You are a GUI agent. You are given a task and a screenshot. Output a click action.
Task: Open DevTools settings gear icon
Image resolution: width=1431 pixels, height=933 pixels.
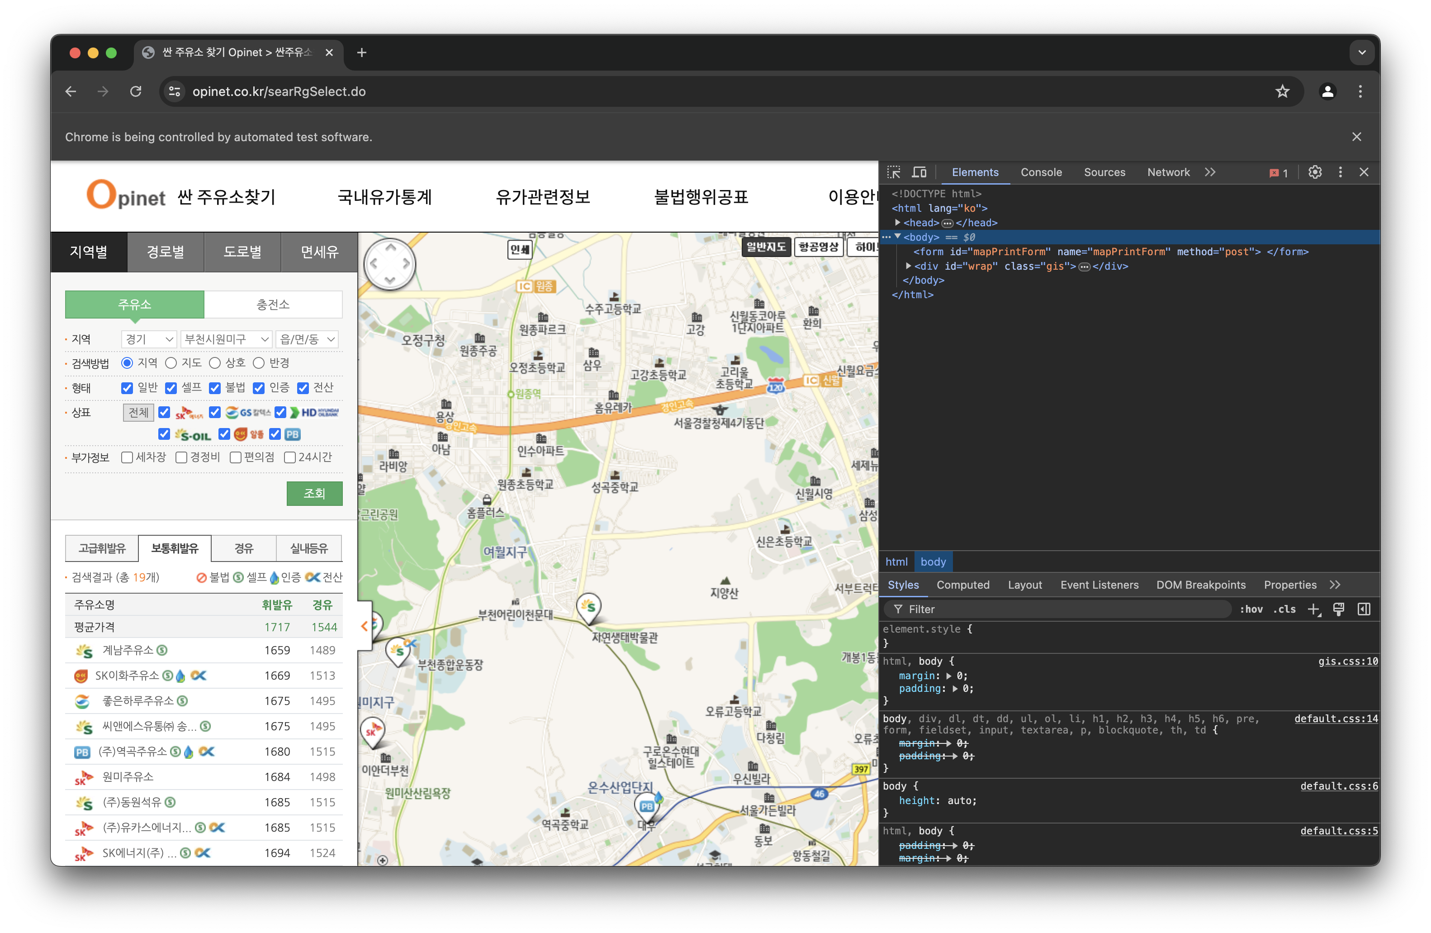pyautogui.click(x=1315, y=173)
